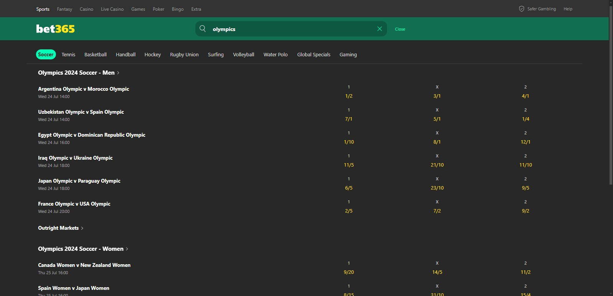This screenshot has width=613, height=296.
Task: Bet Morocco to win at 4/1
Action: point(526,96)
